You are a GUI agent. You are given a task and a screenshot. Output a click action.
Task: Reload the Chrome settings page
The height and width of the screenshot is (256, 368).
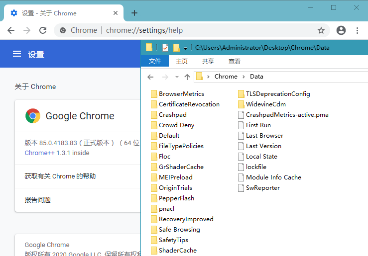(43, 30)
